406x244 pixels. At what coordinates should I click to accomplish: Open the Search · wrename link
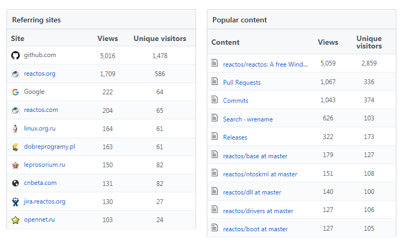click(x=248, y=119)
